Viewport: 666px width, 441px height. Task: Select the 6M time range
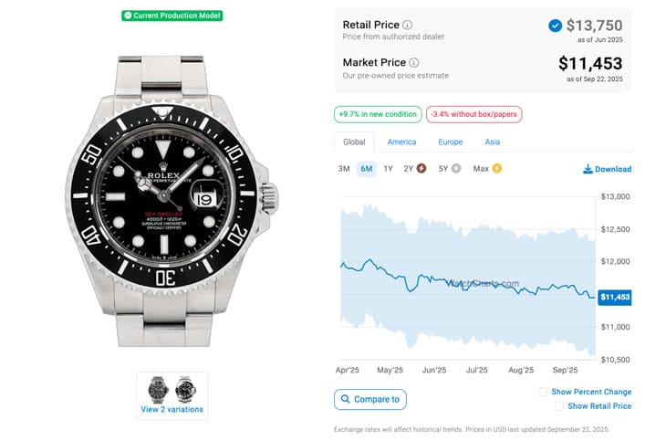(367, 169)
